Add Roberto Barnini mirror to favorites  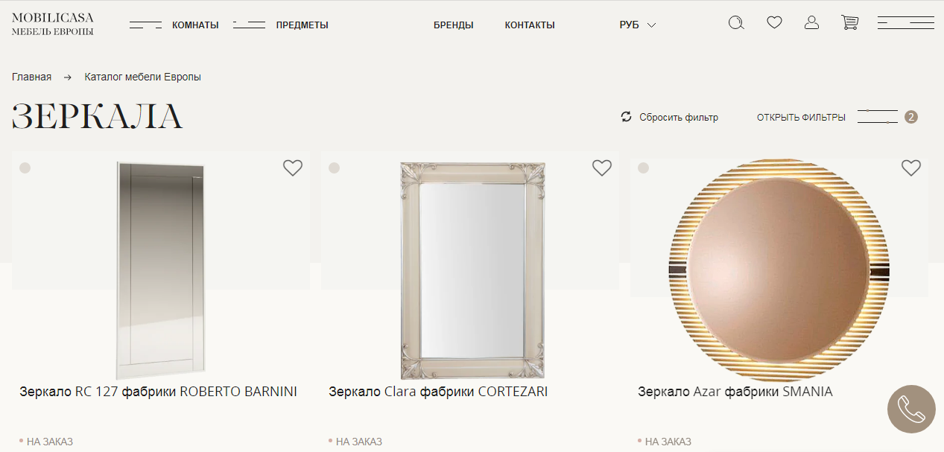click(293, 168)
